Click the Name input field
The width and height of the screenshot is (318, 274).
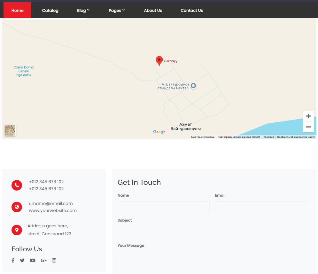(x=163, y=207)
